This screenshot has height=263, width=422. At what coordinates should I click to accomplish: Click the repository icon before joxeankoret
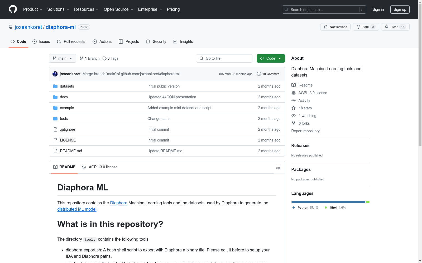pyautogui.click(x=11, y=27)
